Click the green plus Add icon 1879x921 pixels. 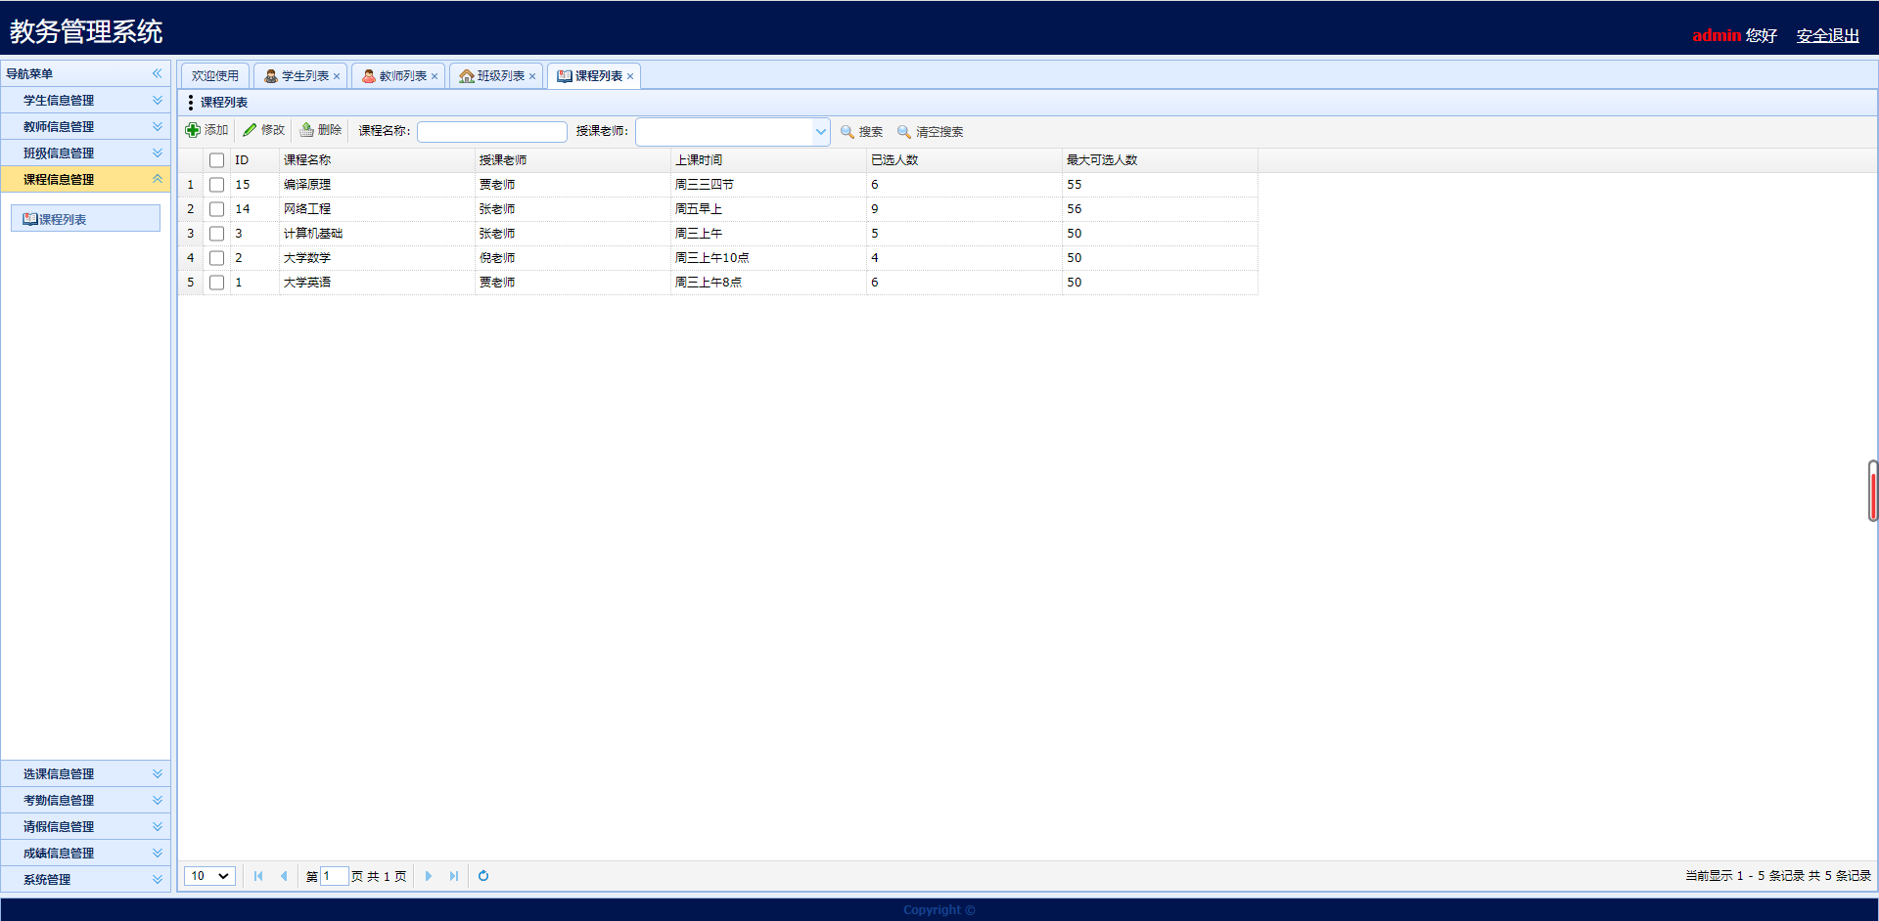(x=193, y=130)
